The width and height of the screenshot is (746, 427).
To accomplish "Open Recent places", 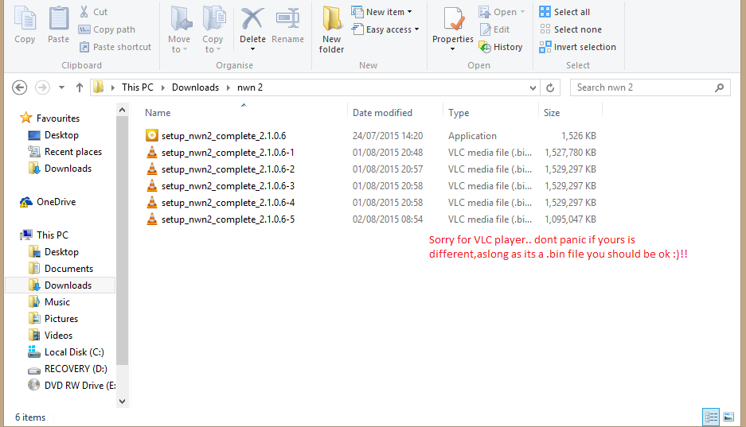I will pos(64,152).
